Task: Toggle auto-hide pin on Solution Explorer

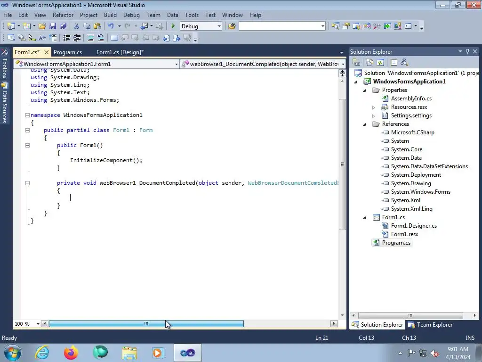Action: click(x=467, y=52)
